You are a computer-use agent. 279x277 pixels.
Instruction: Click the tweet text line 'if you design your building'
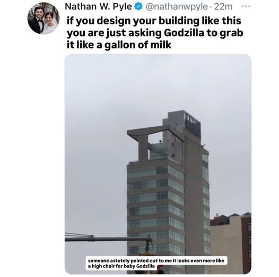point(134,21)
